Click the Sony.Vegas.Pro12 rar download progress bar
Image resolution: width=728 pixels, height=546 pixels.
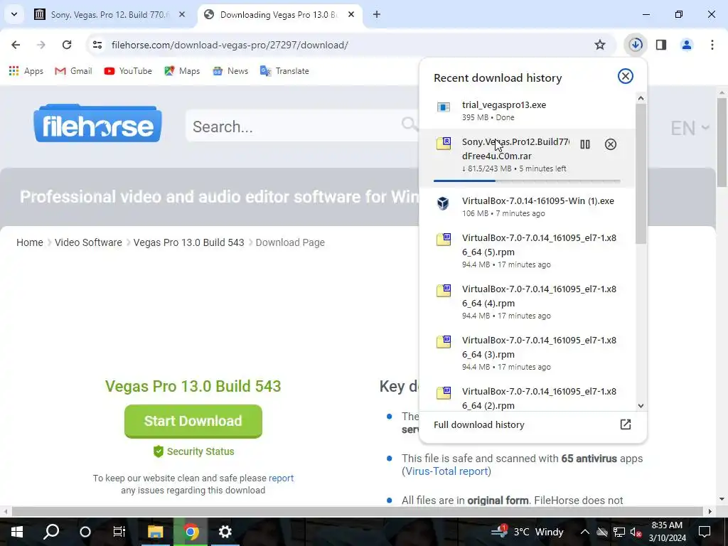(x=527, y=181)
